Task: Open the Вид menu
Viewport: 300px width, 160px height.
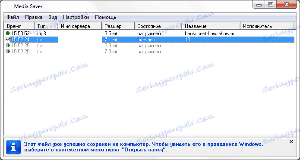Action: [53, 17]
